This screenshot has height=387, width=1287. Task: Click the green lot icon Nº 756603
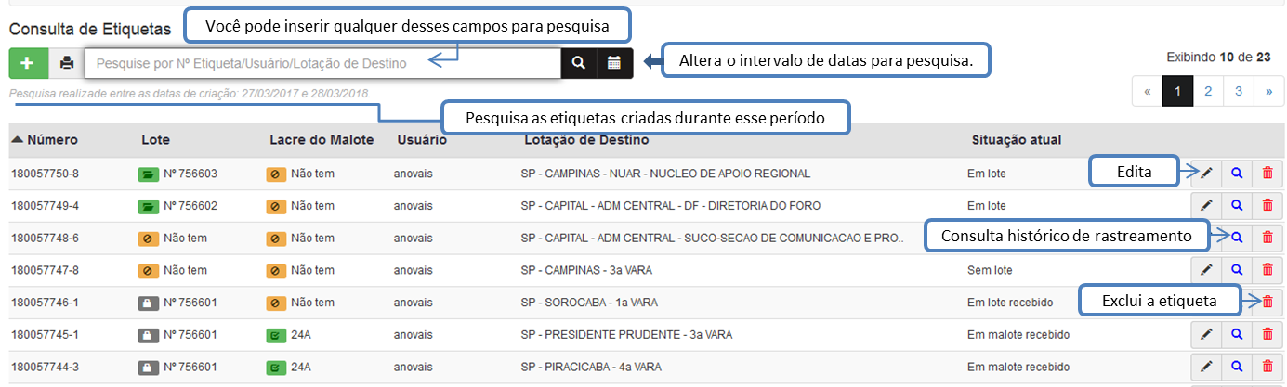(x=148, y=174)
